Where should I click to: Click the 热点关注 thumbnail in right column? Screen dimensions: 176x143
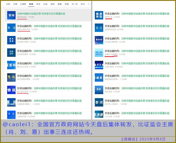coord(99,15)
